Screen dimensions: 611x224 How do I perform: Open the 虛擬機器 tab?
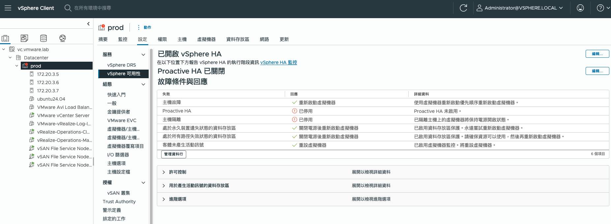(x=206, y=39)
